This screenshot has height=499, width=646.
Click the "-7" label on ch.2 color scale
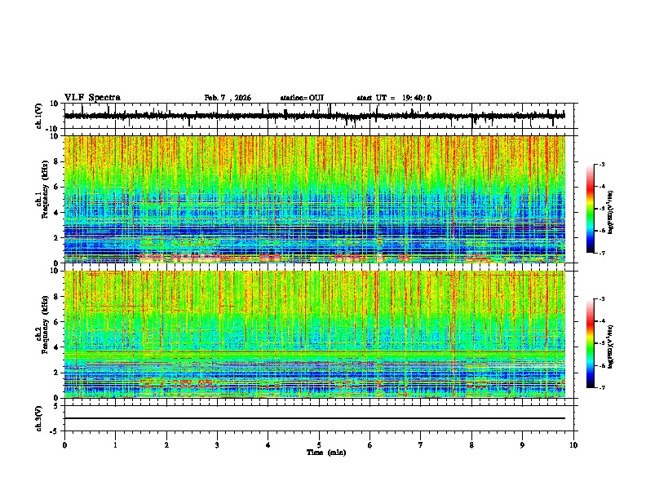pyautogui.click(x=601, y=387)
